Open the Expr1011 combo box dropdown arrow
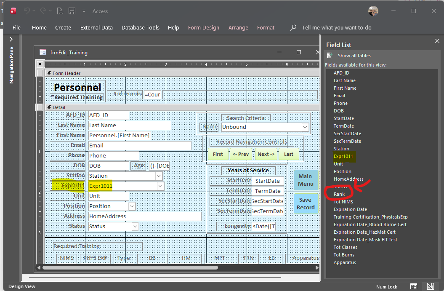 point(160,186)
